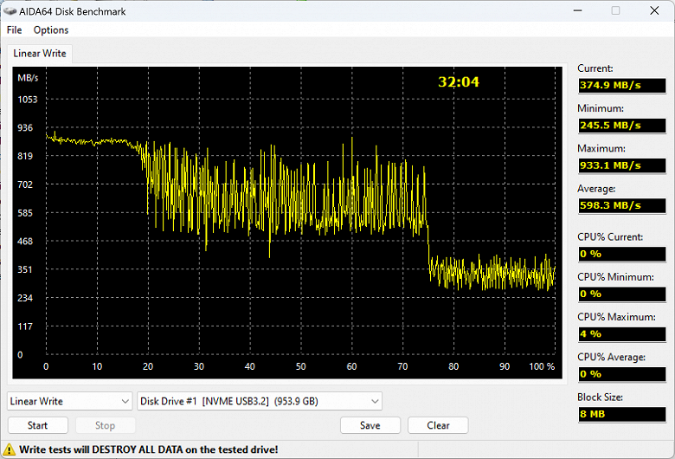Click the arrow of the disk drive combo box
This screenshot has width=675, height=459.
pos(375,402)
